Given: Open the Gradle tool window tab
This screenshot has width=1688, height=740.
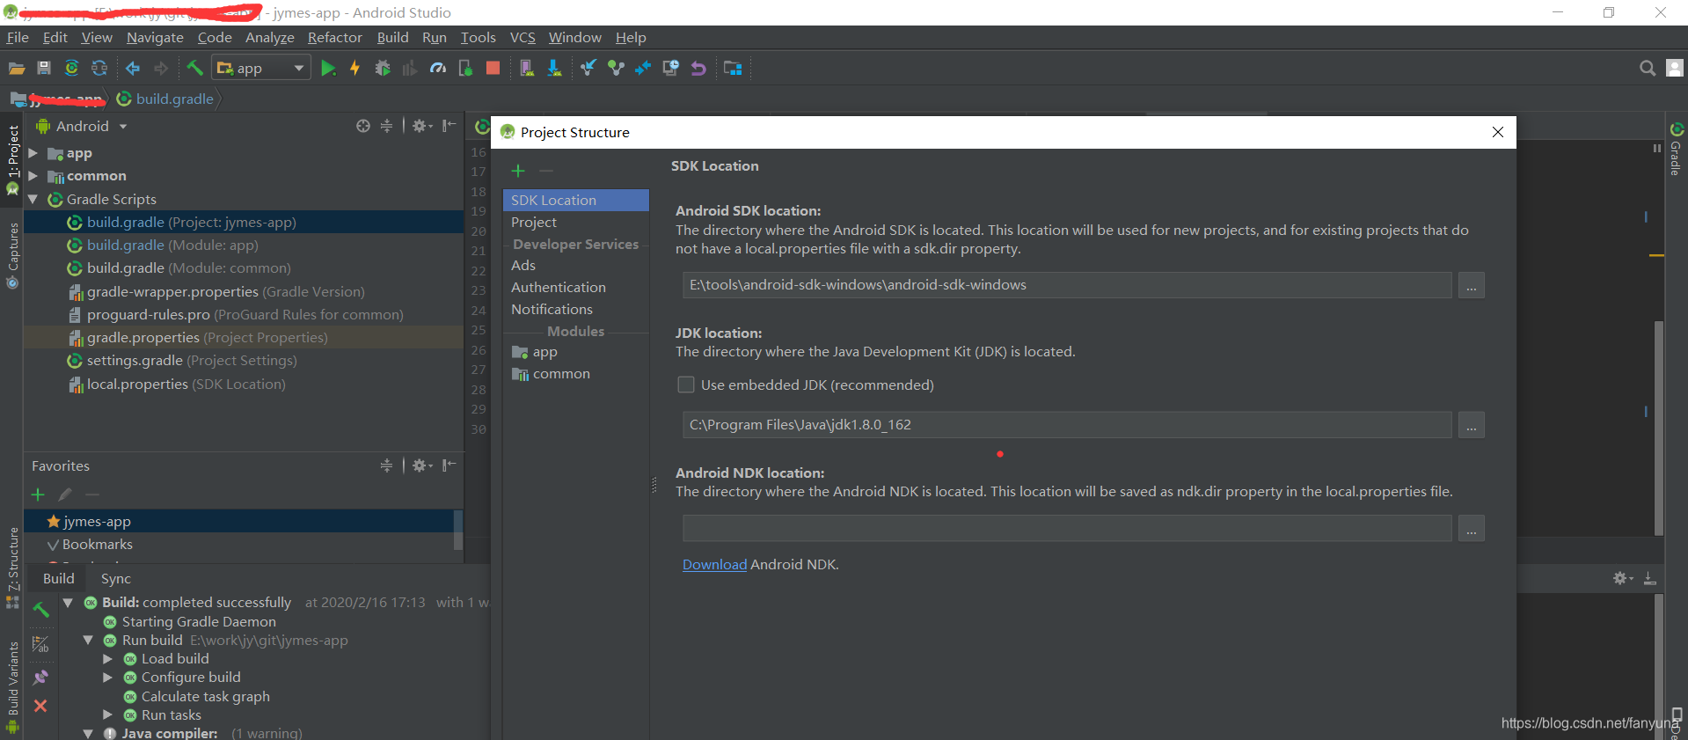Looking at the screenshot, I should click(x=1677, y=148).
